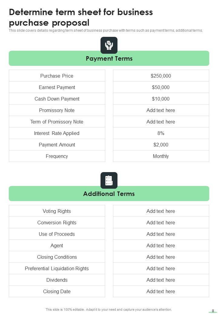Click Add text here beside Closing Conditions
This screenshot has height=314, width=218.
[161, 257]
